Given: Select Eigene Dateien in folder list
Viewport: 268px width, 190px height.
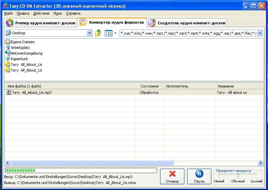Looking at the screenshot, I should click(23, 42).
